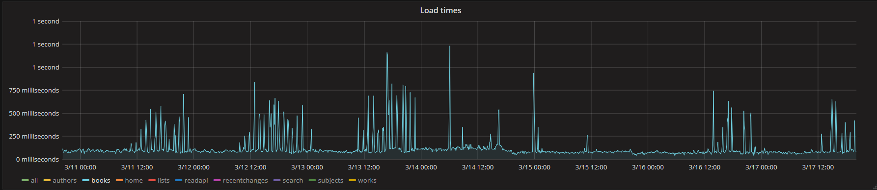
Task: Click the '3/13 00:00' x-axis label
Action: (307, 167)
